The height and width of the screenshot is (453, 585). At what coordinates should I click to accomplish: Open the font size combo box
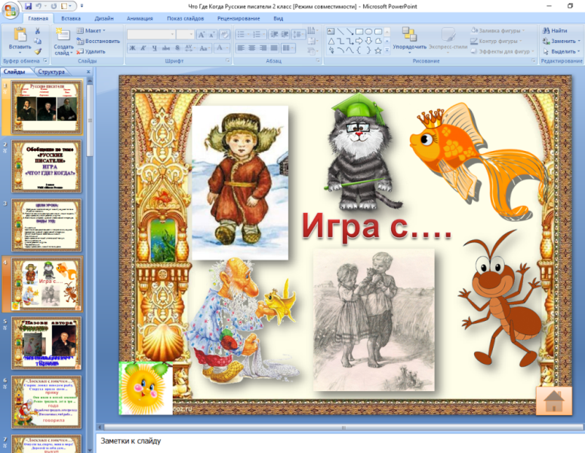pyautogui.click(x=185, y=35)
